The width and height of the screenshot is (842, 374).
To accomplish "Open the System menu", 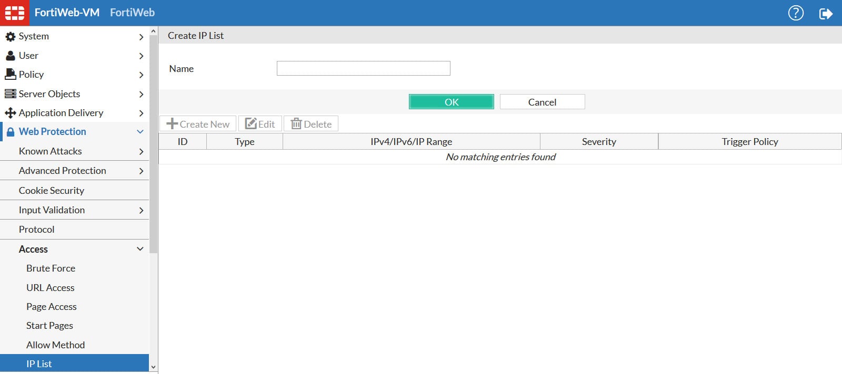I will pos(75,36).
